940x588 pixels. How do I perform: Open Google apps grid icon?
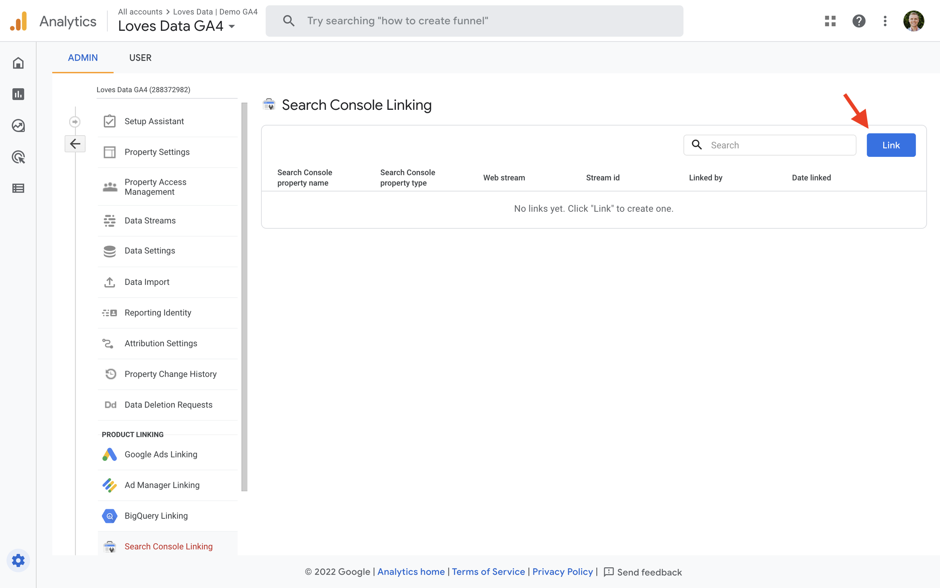pyautogui.click(x=830, y=21)
